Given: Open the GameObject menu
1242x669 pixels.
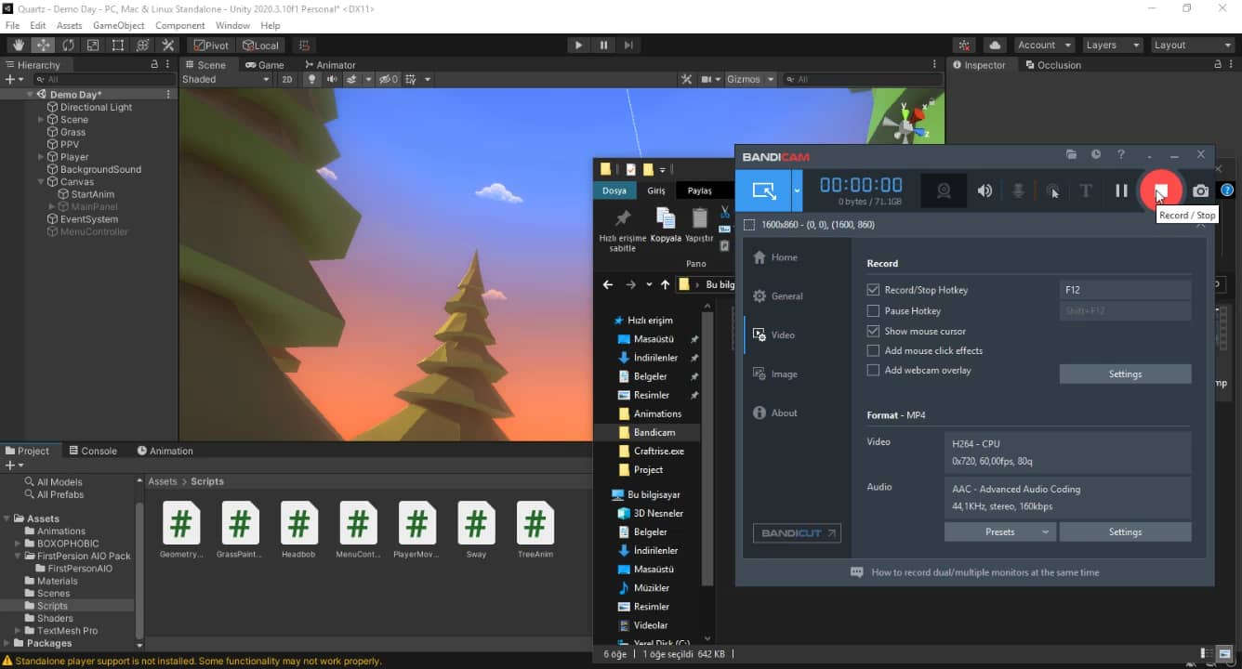Looking at the screenshot, I should 117,25.
